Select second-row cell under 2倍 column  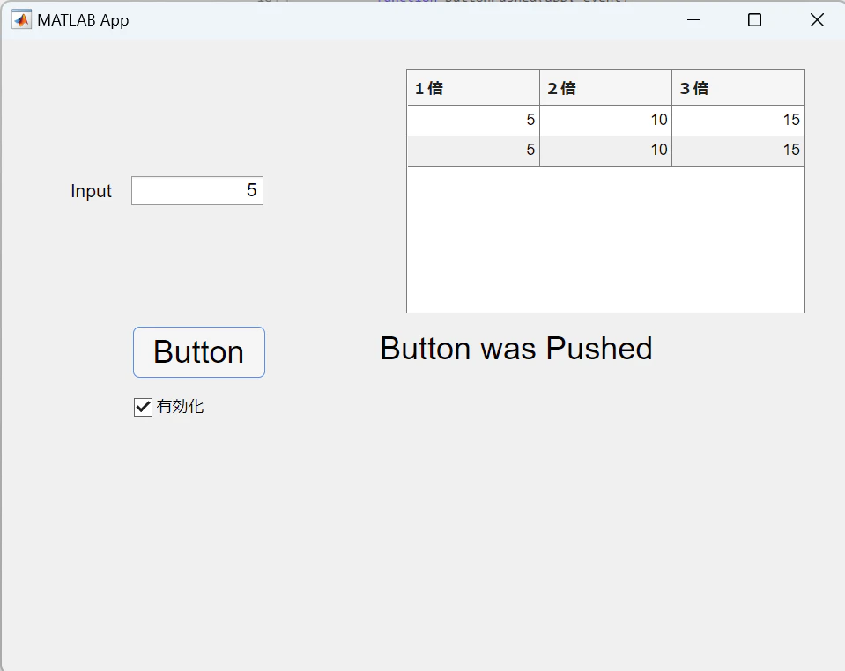605,151
